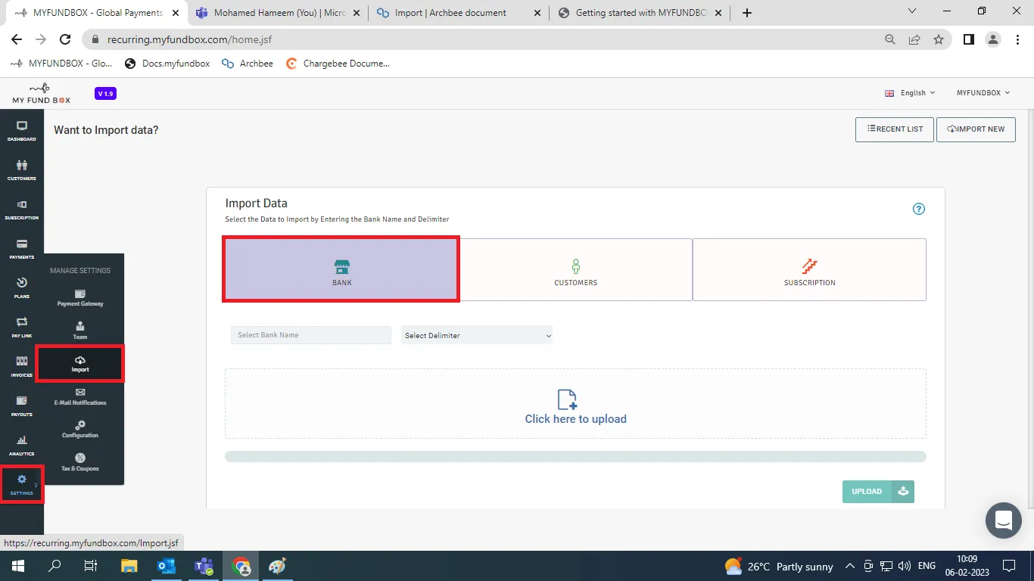Click here to upload a file
Viewport: 1034px width, 581px height.
pos(575,404)
